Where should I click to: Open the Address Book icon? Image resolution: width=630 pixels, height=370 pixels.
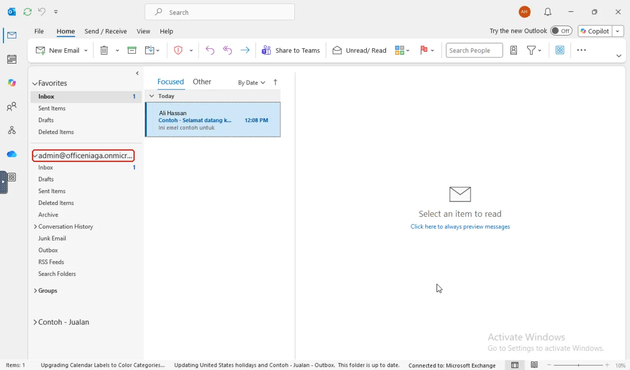click(514, 50)
